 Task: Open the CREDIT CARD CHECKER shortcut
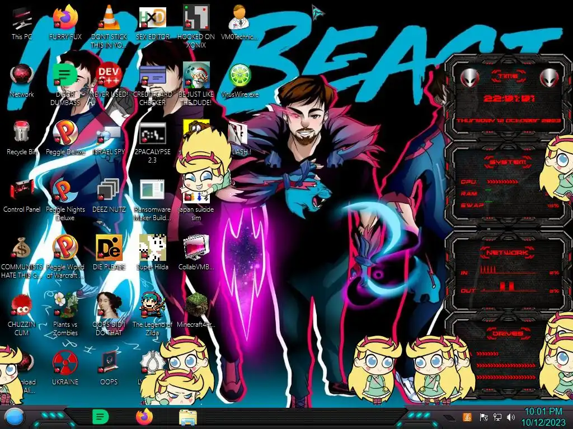pyautogui.click(x=153, y=85)
